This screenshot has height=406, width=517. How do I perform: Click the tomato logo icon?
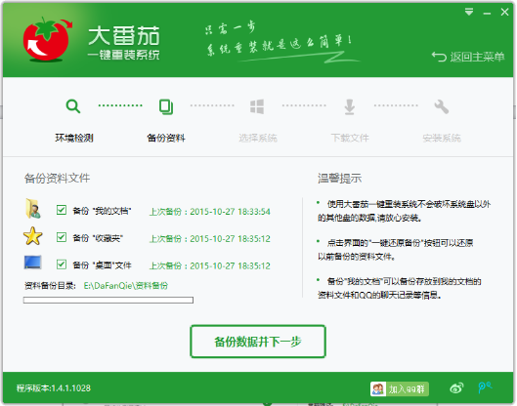47,39
